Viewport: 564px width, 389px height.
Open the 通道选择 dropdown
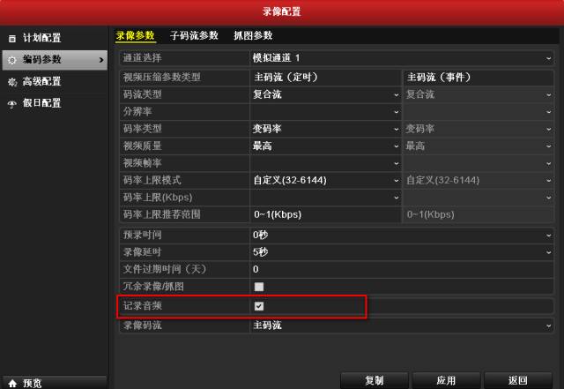pos(402,58)
